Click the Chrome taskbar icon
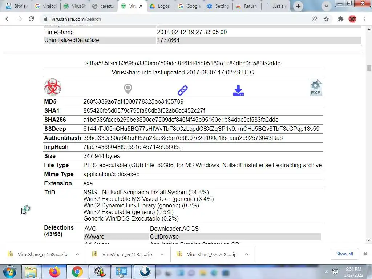372x279 pixels. tap(77, 272)
